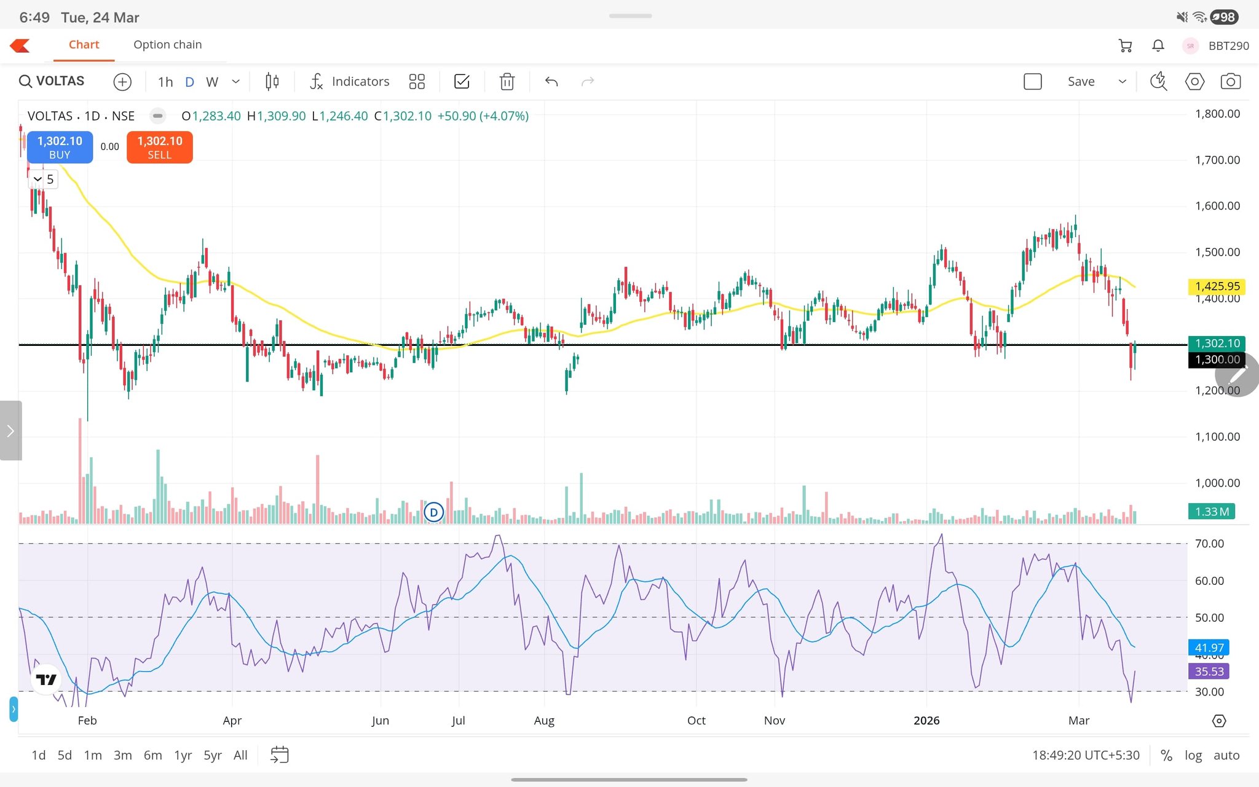Open the cart basket icon
The height and width of the screenshot is (787, 1259).
(1125, 45)
